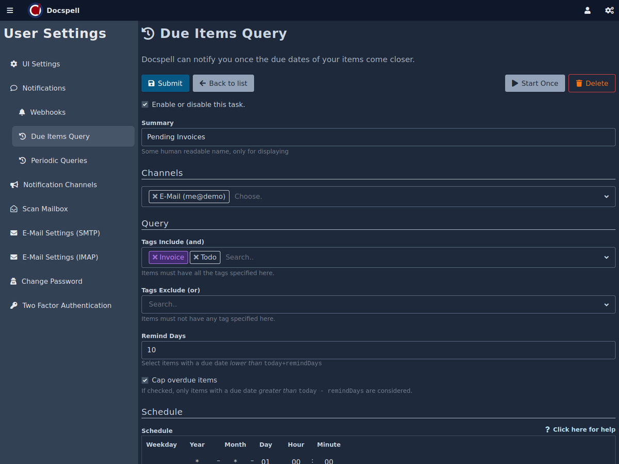Open the user profile icon
The height and width of the screenshot is (464, 619).
(x=587, y=10)
